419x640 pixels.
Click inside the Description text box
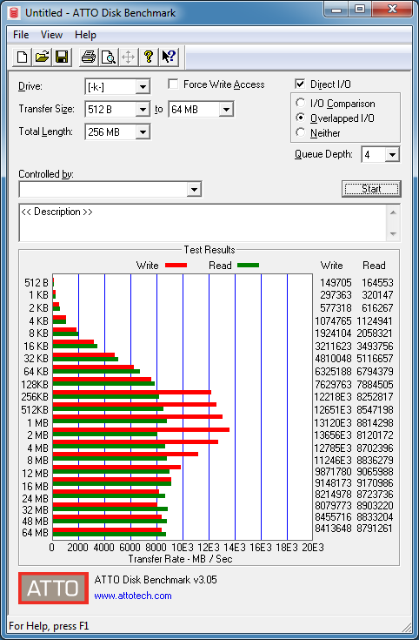203,222
